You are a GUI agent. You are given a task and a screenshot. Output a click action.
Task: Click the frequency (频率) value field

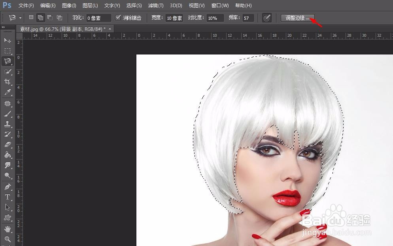click(248, 18)
